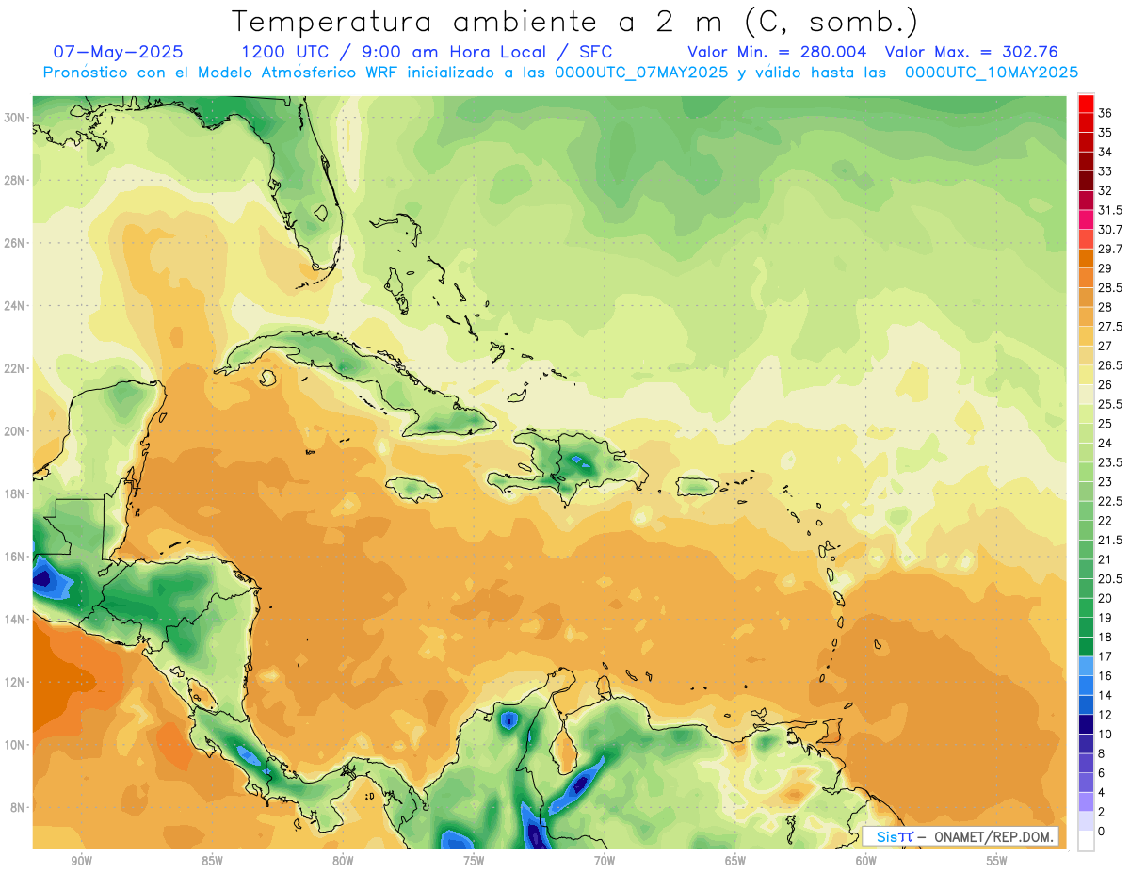Image resolution: width=1130 pixels, height=873 pixels.
Task: Click the bright red swatch above 36
Action: coord(1086,104)
